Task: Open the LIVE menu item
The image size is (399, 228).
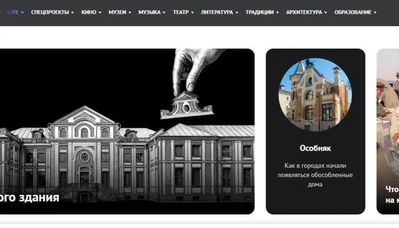Action: coord(13,12)
